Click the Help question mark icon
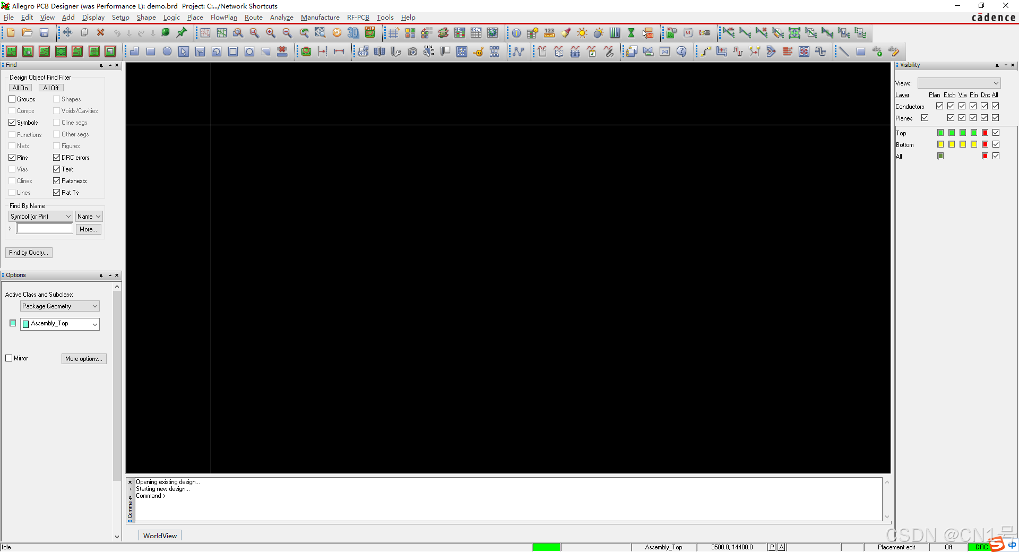The height and width of the screenshot is (552, 1019). pyautogui.click(x=681, y=51)
